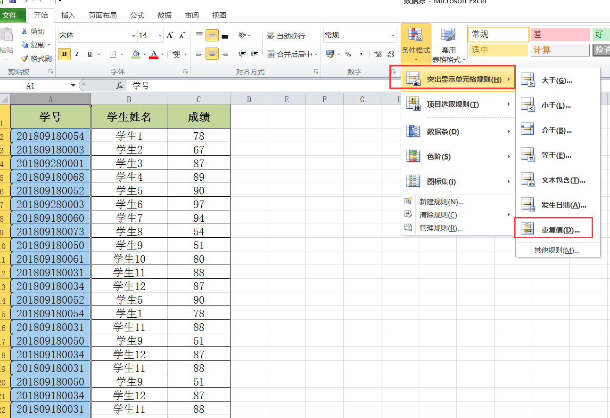Screen dimensions: 610x418
Task: Right-align the cell text
Action: pyautogui.click(x=225, y=54)
